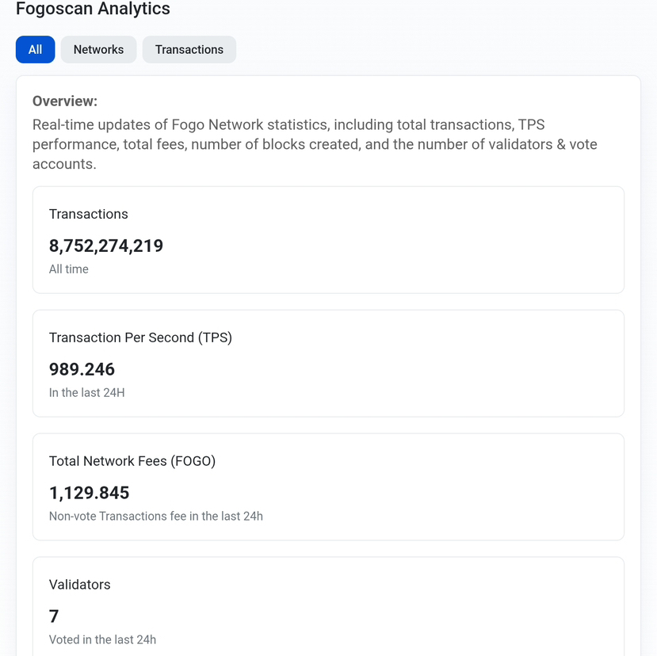Click the Non-vote Transactions fee subtitle

(x=155, y=517)
